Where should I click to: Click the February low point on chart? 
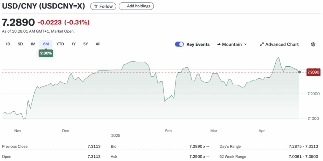(165, 101)
